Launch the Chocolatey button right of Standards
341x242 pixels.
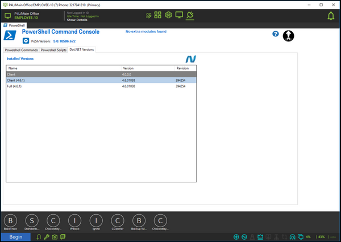pyautogui.click(x=53, y=220)
